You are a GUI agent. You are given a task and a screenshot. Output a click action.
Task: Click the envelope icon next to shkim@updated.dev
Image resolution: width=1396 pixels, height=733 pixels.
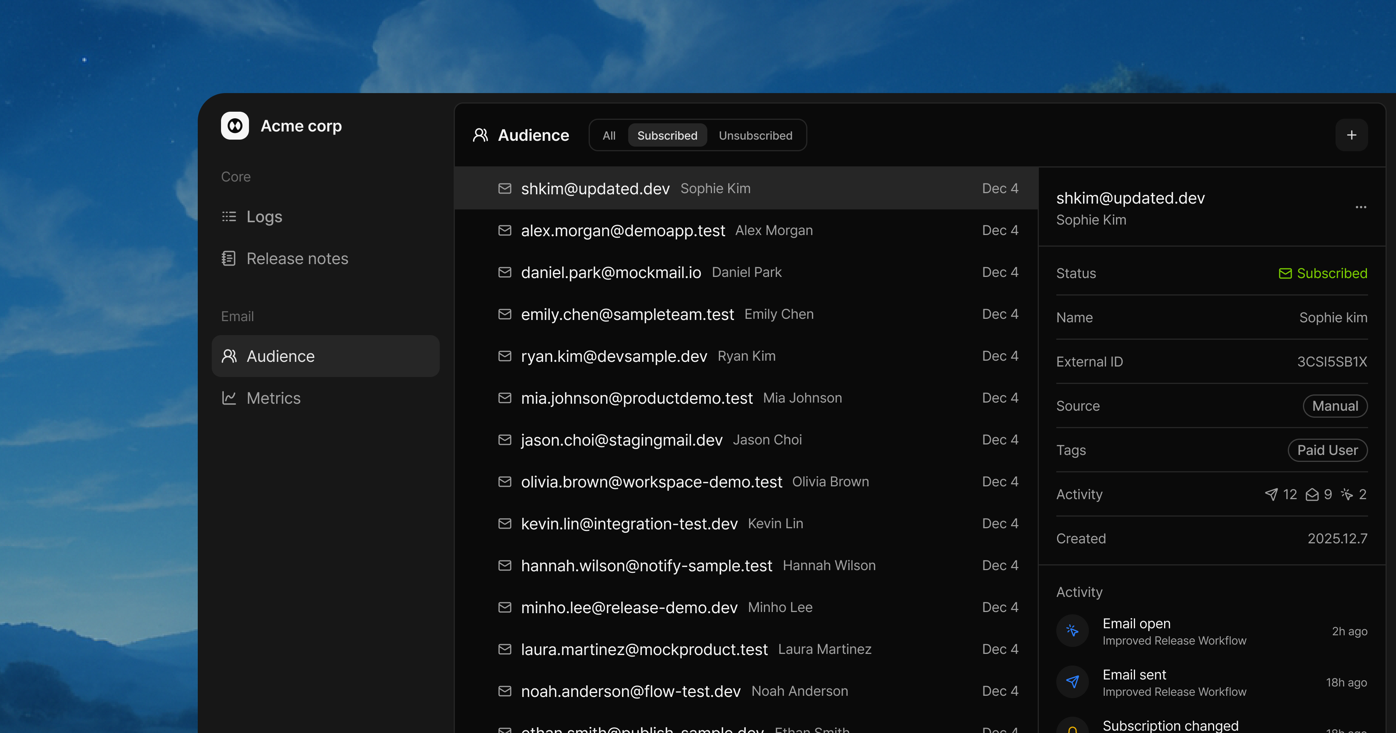pyautogui.click(x=504, y=188)
